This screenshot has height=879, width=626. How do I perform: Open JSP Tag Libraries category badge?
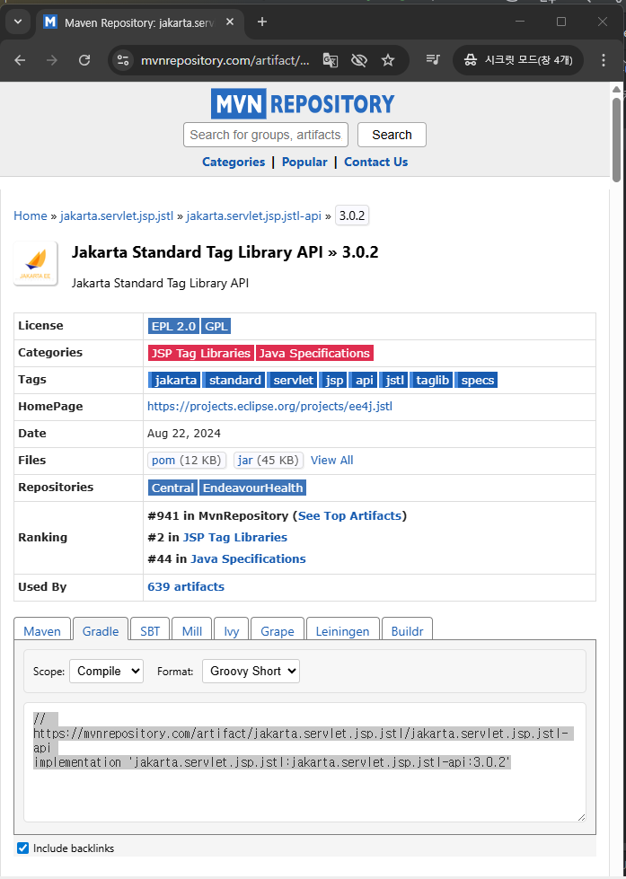[x=201, y=353]
